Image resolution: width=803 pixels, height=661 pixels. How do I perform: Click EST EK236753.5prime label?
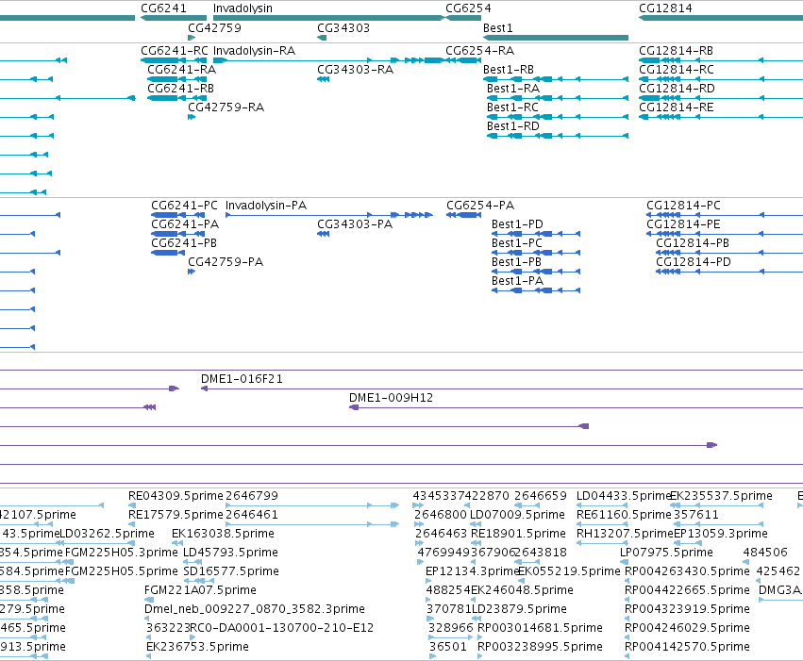coord(197,647)
